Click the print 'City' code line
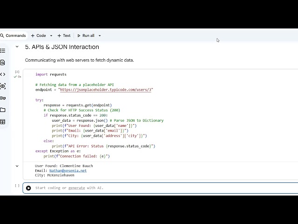The image size is (298, 224). coord(99,136)
